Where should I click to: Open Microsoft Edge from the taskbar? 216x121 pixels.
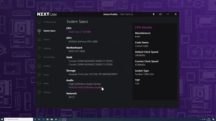[44, 119]
